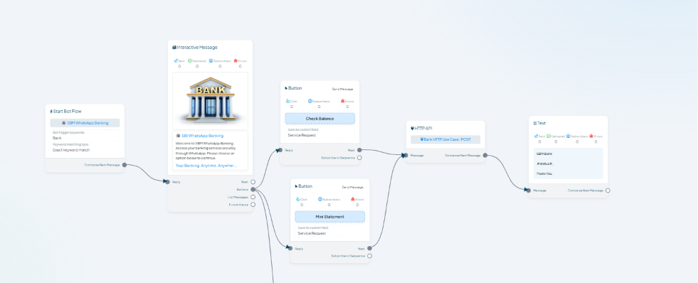Click the Delivered icon in Text node
Screen dimensions: 698x283
click(549, 136)
